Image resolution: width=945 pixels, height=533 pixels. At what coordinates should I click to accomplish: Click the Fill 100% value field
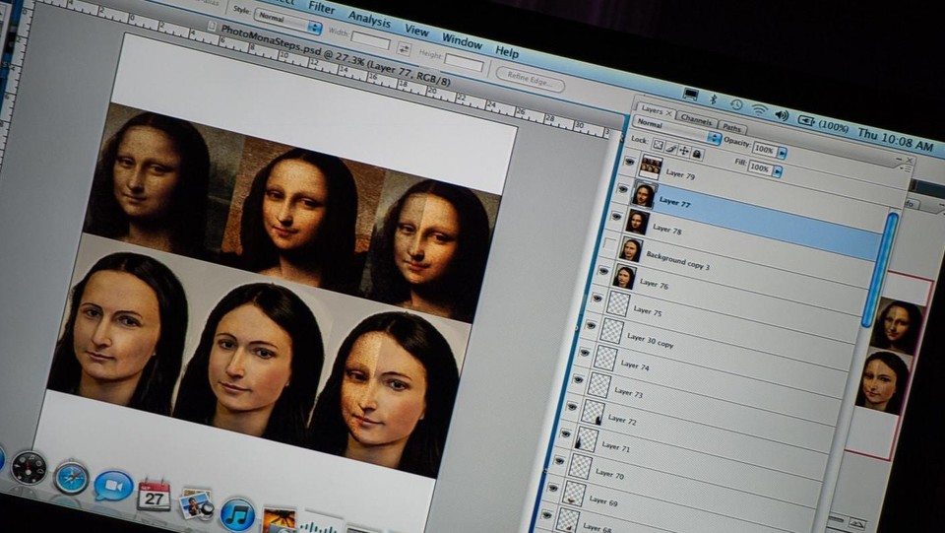[759, 167]
